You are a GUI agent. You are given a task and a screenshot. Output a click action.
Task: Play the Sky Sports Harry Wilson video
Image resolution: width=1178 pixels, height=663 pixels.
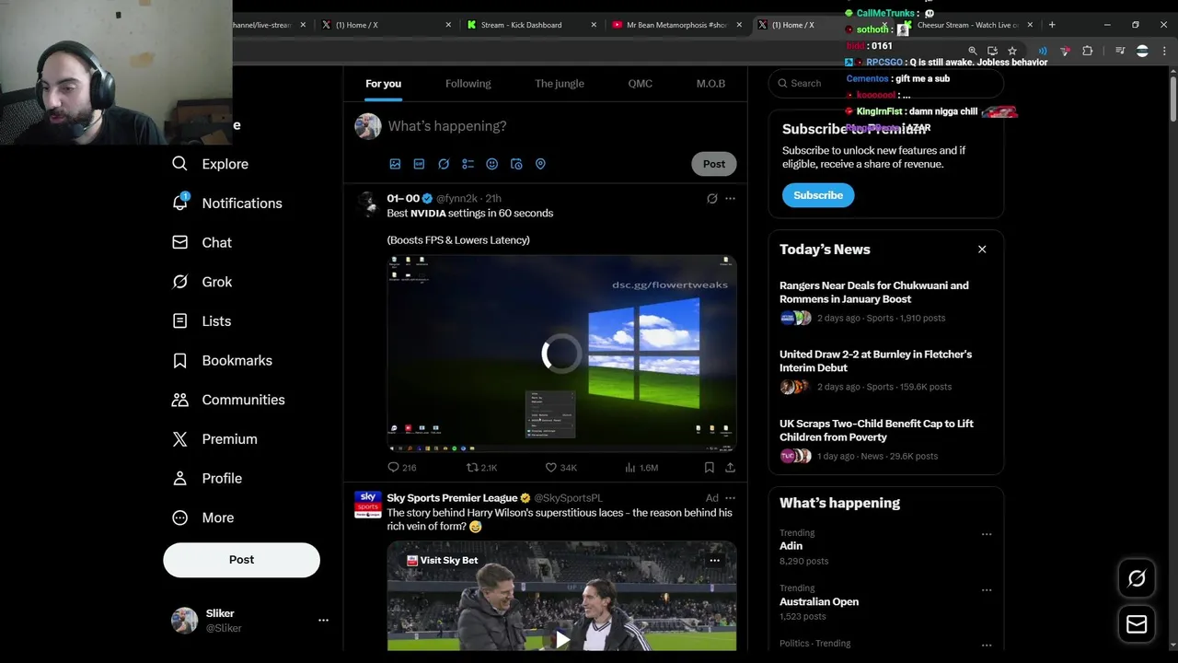pyautogui.click(x=561, y=639)
